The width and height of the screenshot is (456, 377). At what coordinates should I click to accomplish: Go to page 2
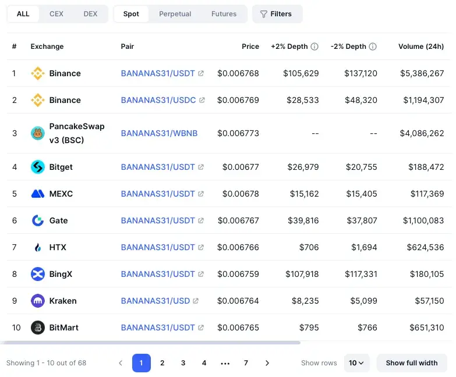pos(162,363)
